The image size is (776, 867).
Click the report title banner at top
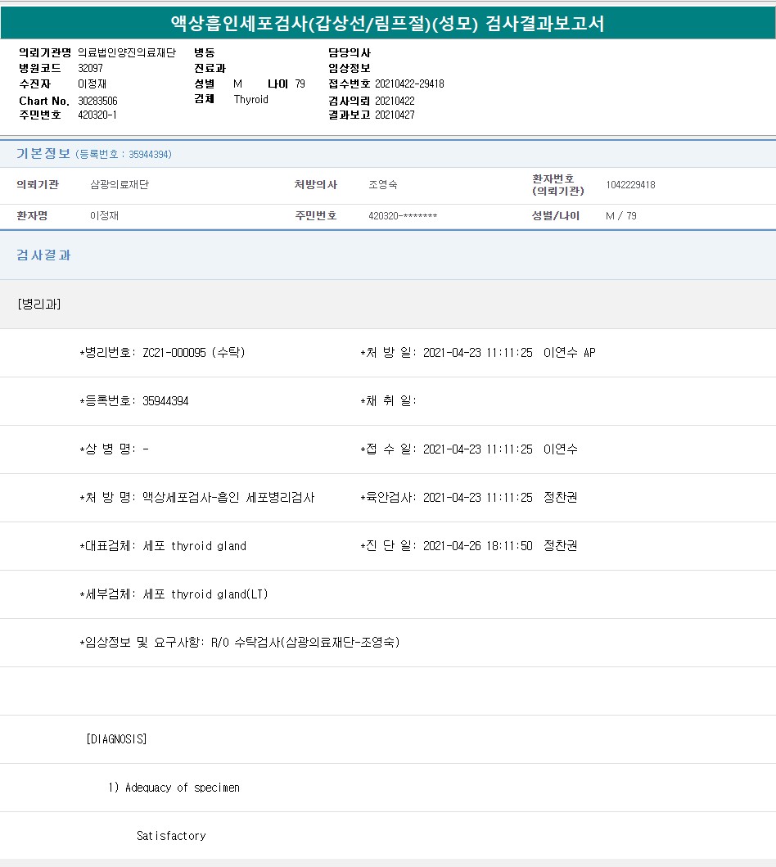[x=387, y=23]
